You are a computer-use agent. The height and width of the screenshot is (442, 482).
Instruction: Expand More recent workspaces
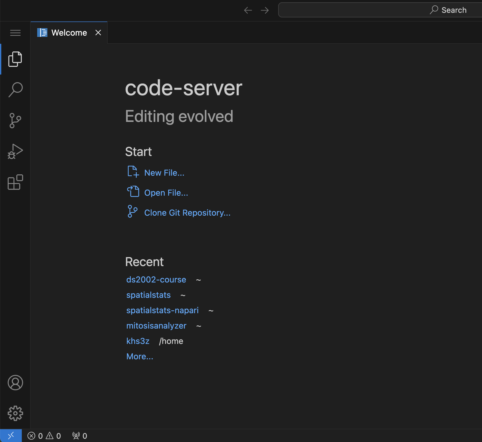pos(139,356)
